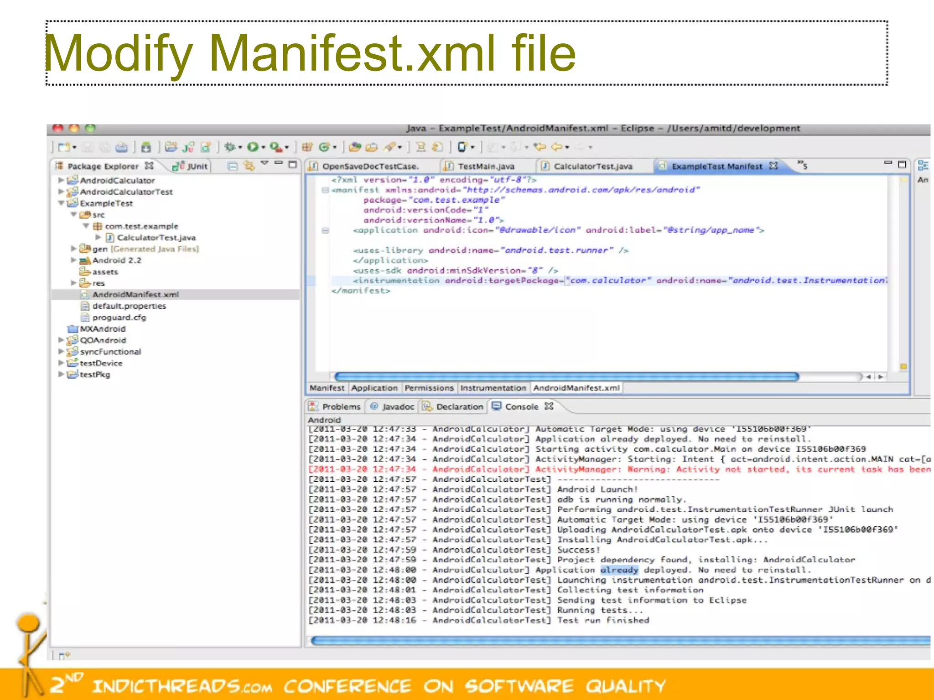This screenshot has height=700, width=934.
Task: Close the ExampleTest Manifest editor tab
Action: point(773,165)
